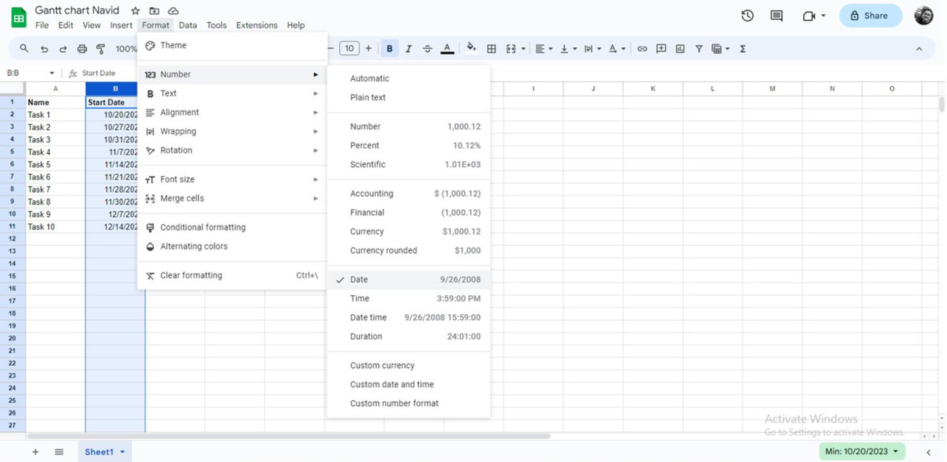Toggle bold formatting in toolbar
This screenshot has height=462, width=947.
point(390,48)
